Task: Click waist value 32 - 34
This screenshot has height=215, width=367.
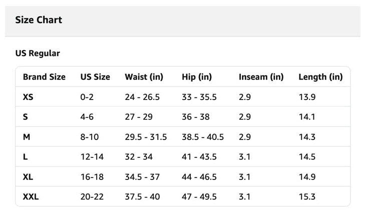Action: (x=139, y=157)
